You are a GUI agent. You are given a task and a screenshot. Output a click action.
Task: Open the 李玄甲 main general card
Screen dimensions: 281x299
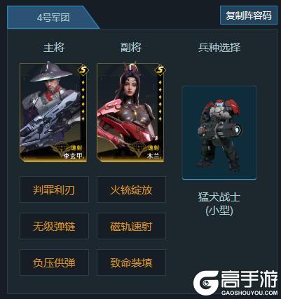(x=53, y=113)
